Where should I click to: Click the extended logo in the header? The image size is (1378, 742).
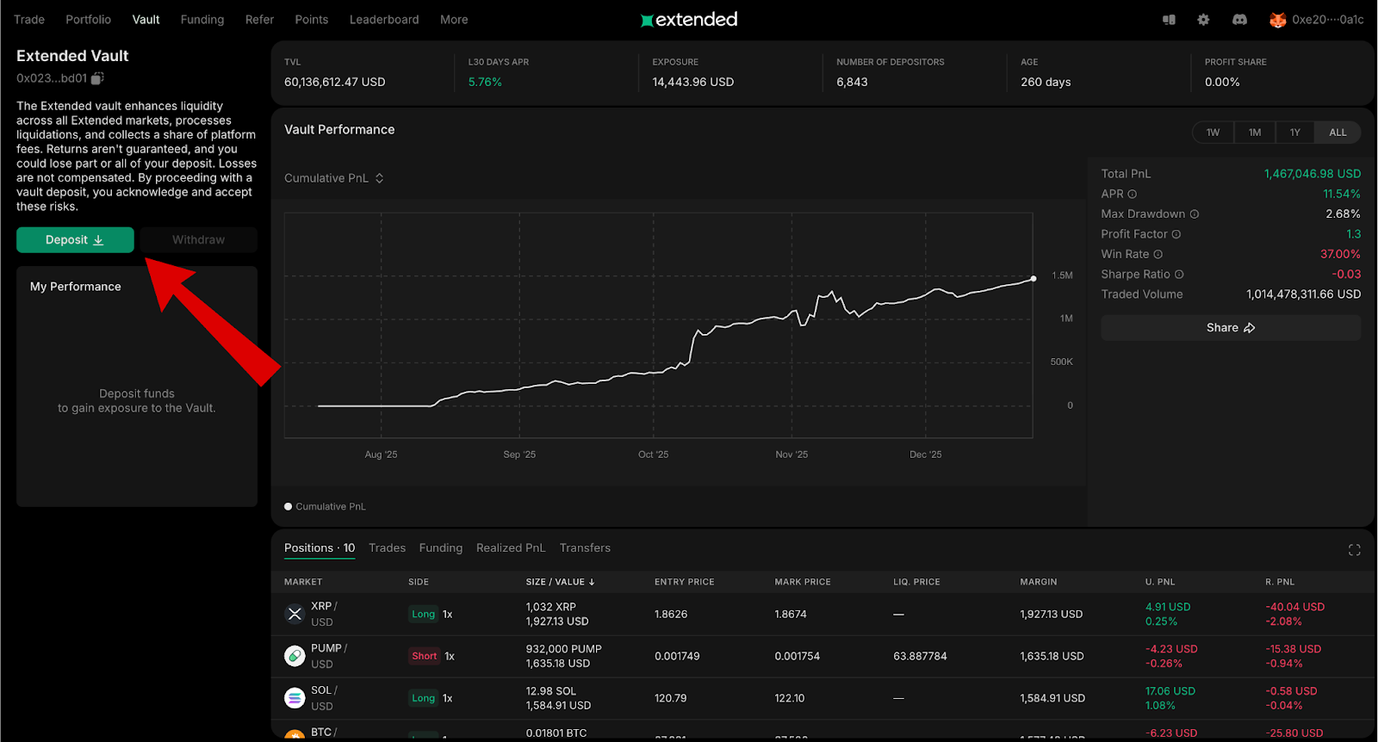pyautogui.click(x=689, y=19)
